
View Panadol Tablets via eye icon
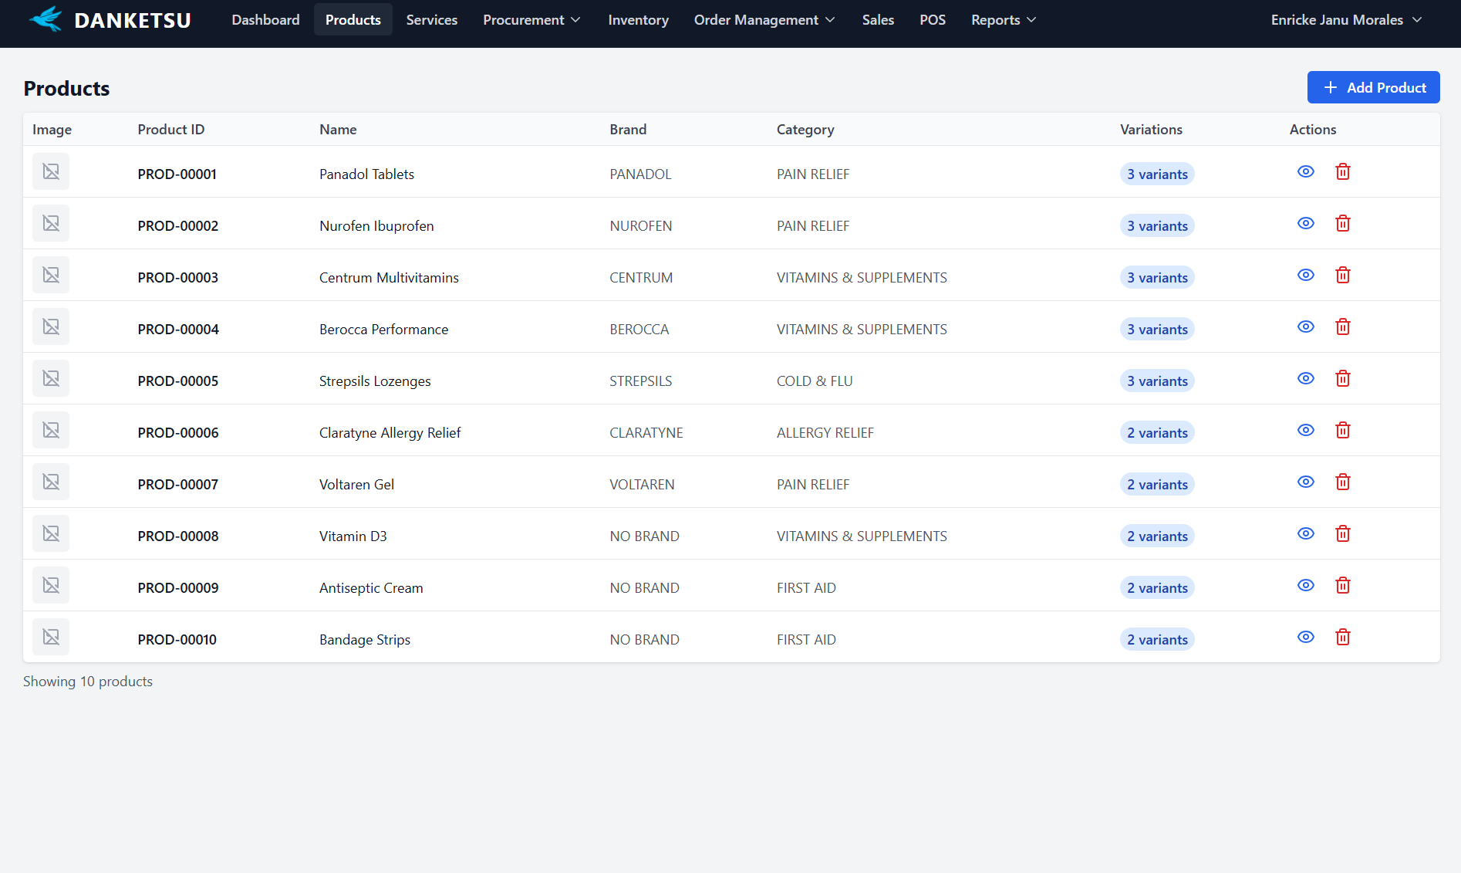(1305, 172)
